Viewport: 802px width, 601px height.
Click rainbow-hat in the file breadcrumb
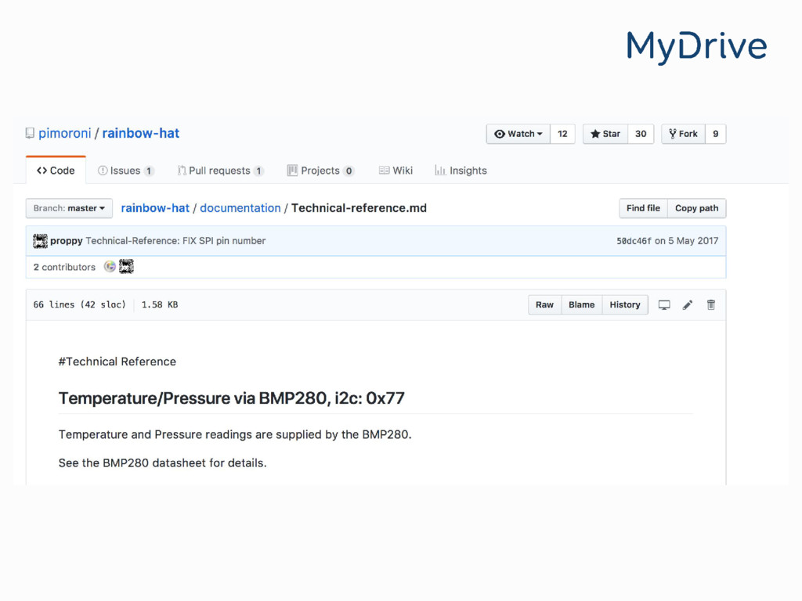(x=155, y=208)
